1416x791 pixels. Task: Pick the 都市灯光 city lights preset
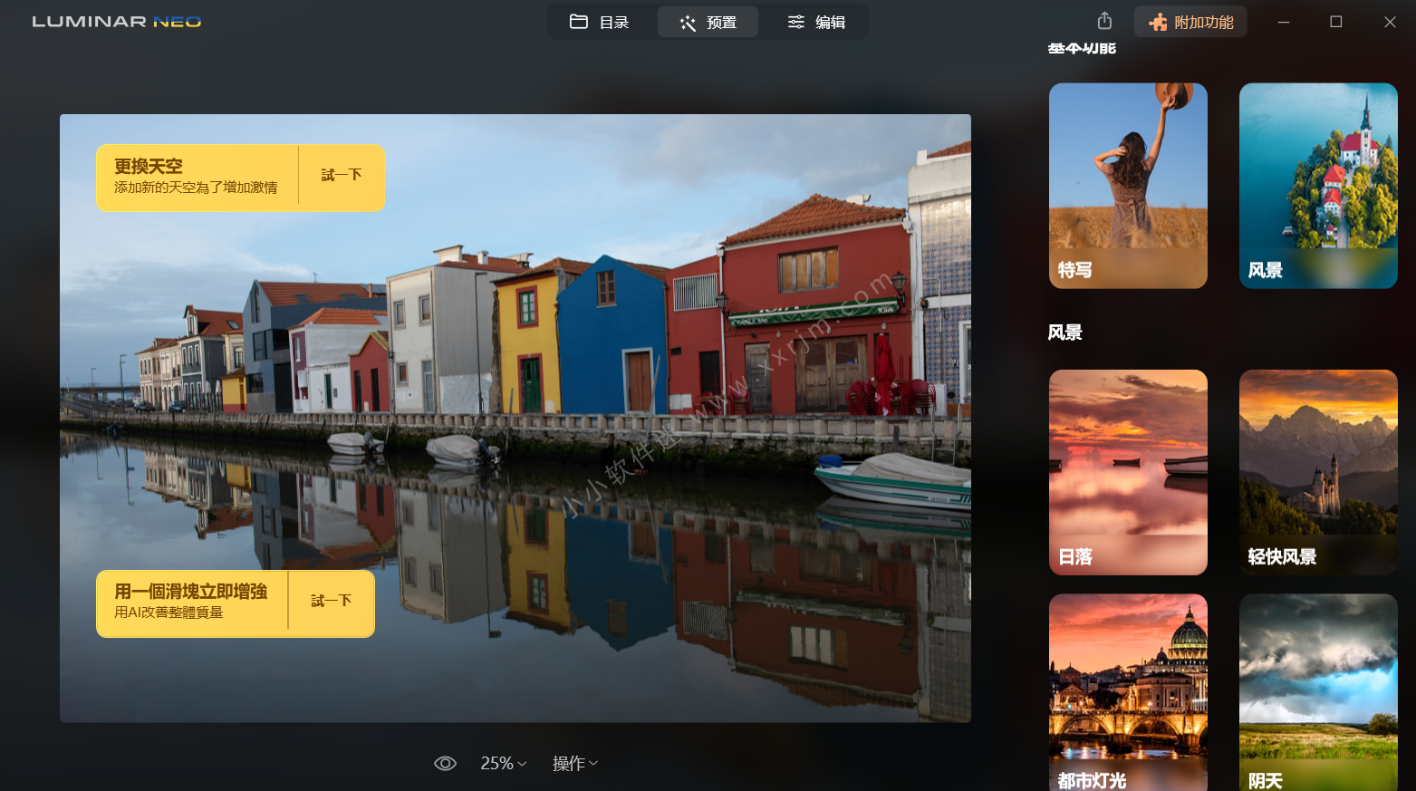1128,692
